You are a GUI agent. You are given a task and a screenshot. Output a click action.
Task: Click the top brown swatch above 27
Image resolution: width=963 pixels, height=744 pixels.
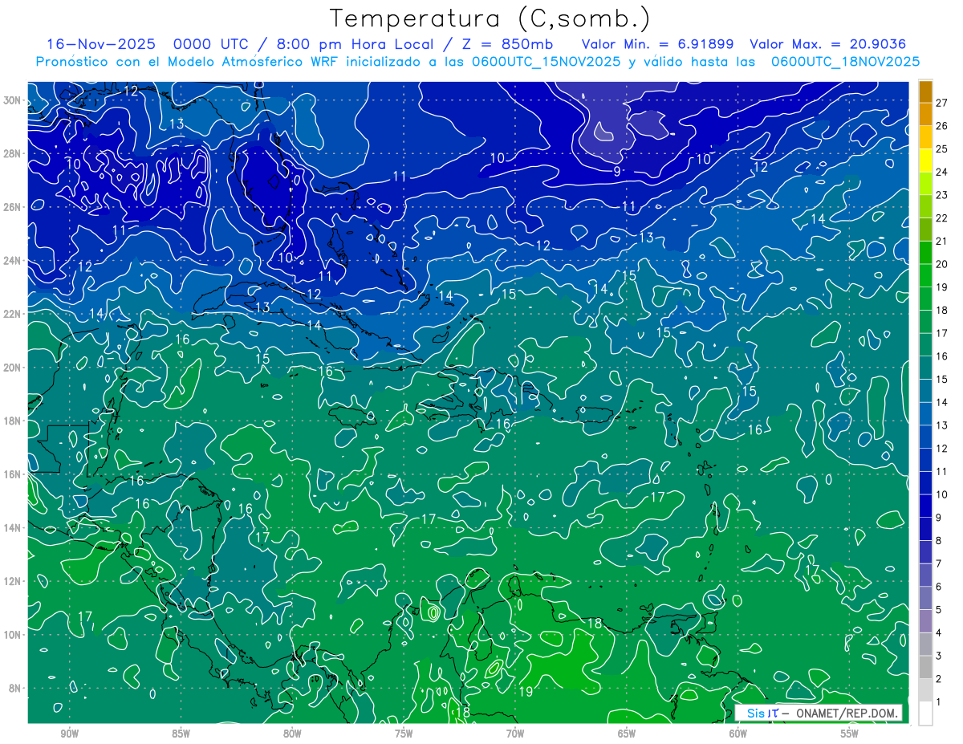point(925,91)
